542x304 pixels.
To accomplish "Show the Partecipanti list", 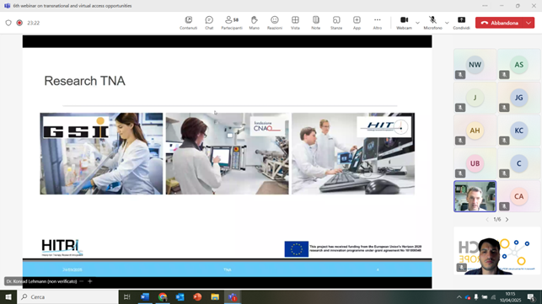I will pyautogui.click(x=232, y=23).
